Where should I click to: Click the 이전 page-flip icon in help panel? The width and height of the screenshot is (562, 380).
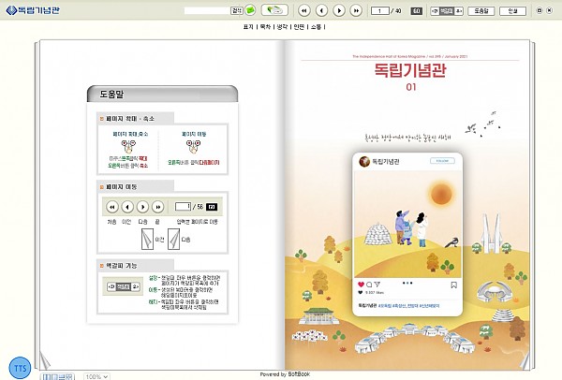coord(147,240)
